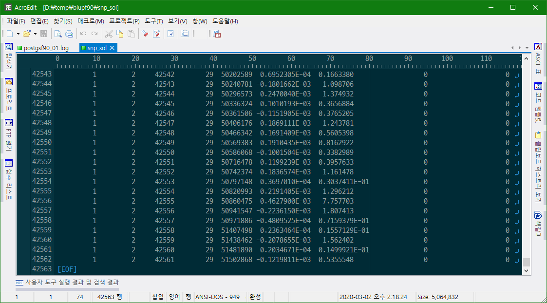Open the dropdown arrow beside New File
547x303 pixels.
click(18, 34)
